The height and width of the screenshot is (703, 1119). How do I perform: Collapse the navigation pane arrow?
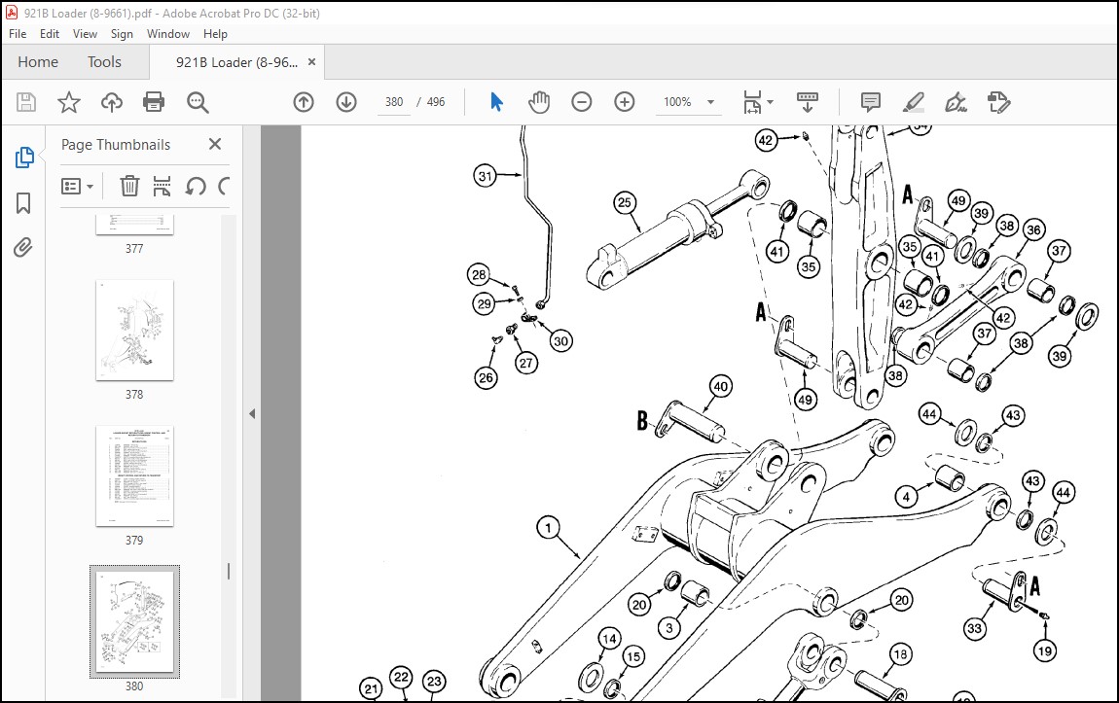pyautogui.click(x=252, y=413)
